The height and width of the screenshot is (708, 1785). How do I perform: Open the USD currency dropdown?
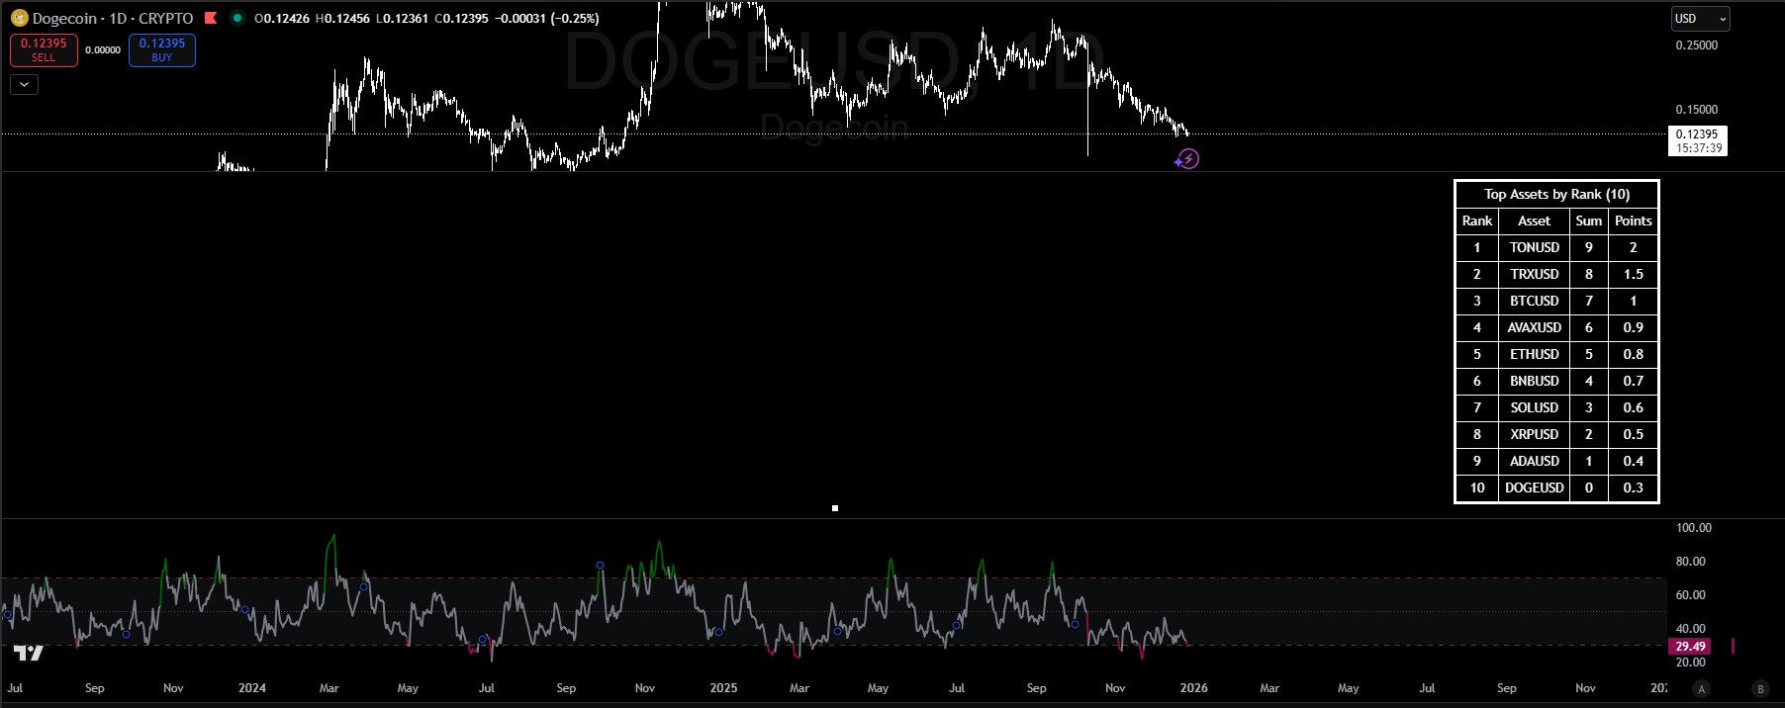pos(1700,19)
